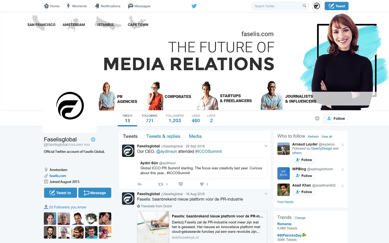This screenshot has height=243, width=389.
Task: Refresh Who to follow suggestions
Action: [x=313, y=136]
